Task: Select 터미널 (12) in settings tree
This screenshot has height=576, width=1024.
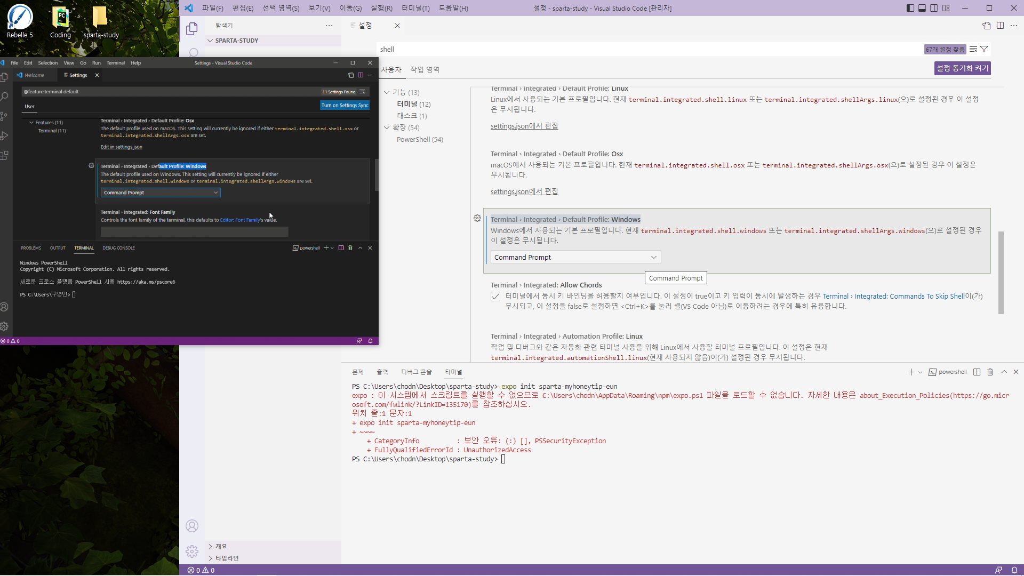Action: (x=413, y=104)
